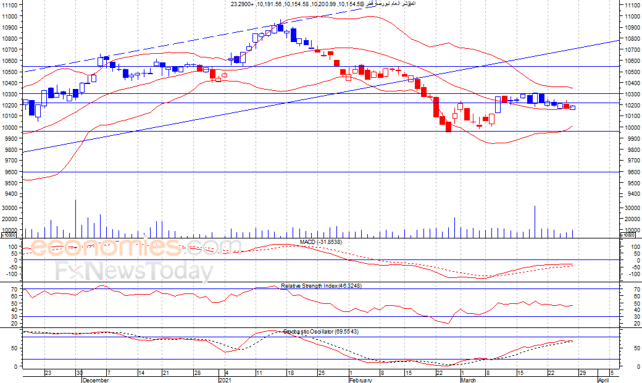
Task: Select the Relative Strength Index label
Action: [321, 285]
